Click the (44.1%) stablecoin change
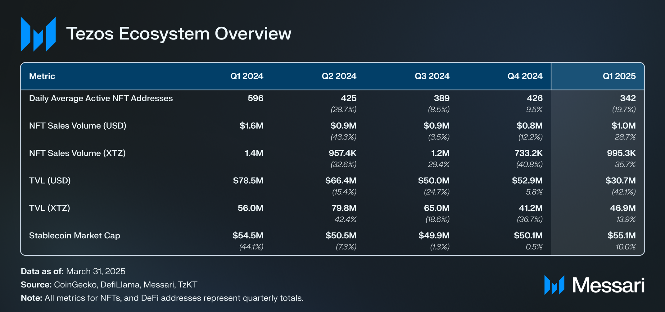 tap(251, 247)
